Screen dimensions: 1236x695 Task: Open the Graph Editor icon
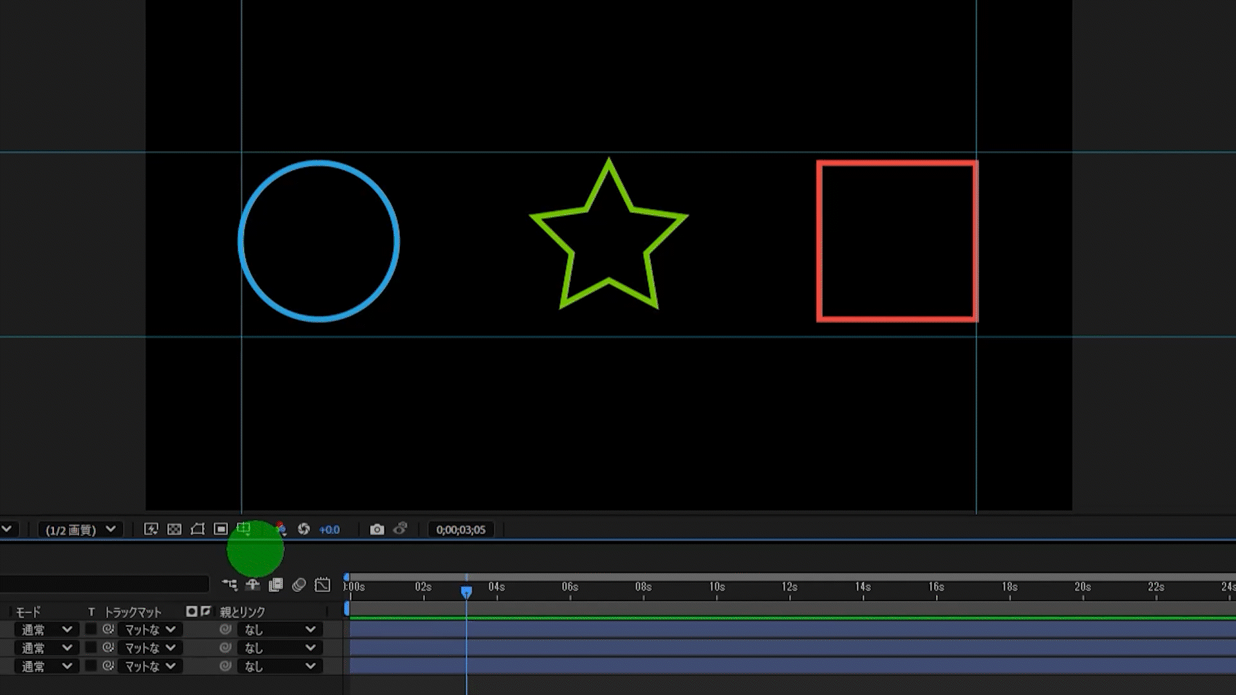(x=323, y=584)
